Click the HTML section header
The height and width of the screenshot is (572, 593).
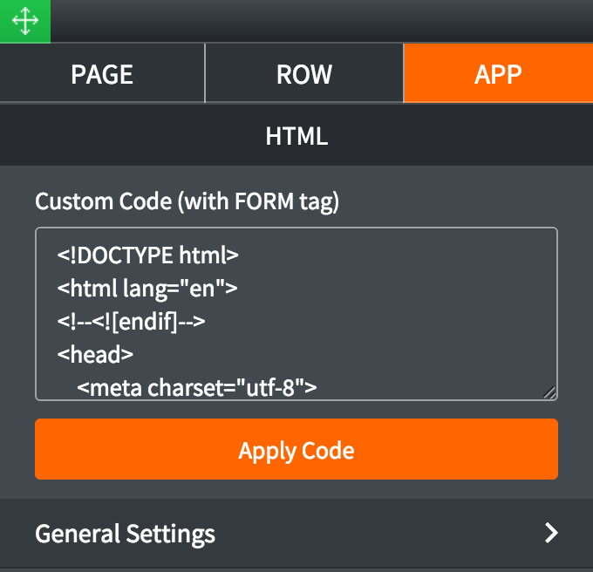point(296,135)
